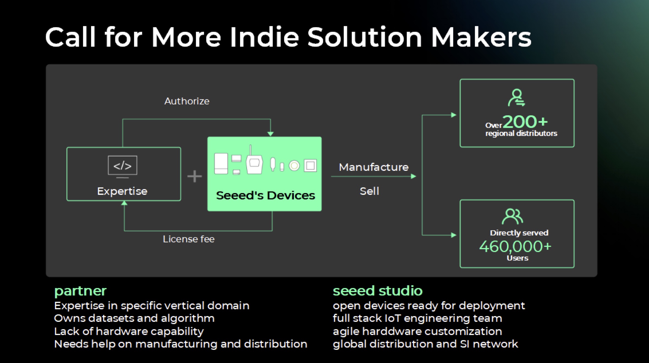Click the Expertise box label
The height and width of the screenshot is (363, 649).
point(122,191)
